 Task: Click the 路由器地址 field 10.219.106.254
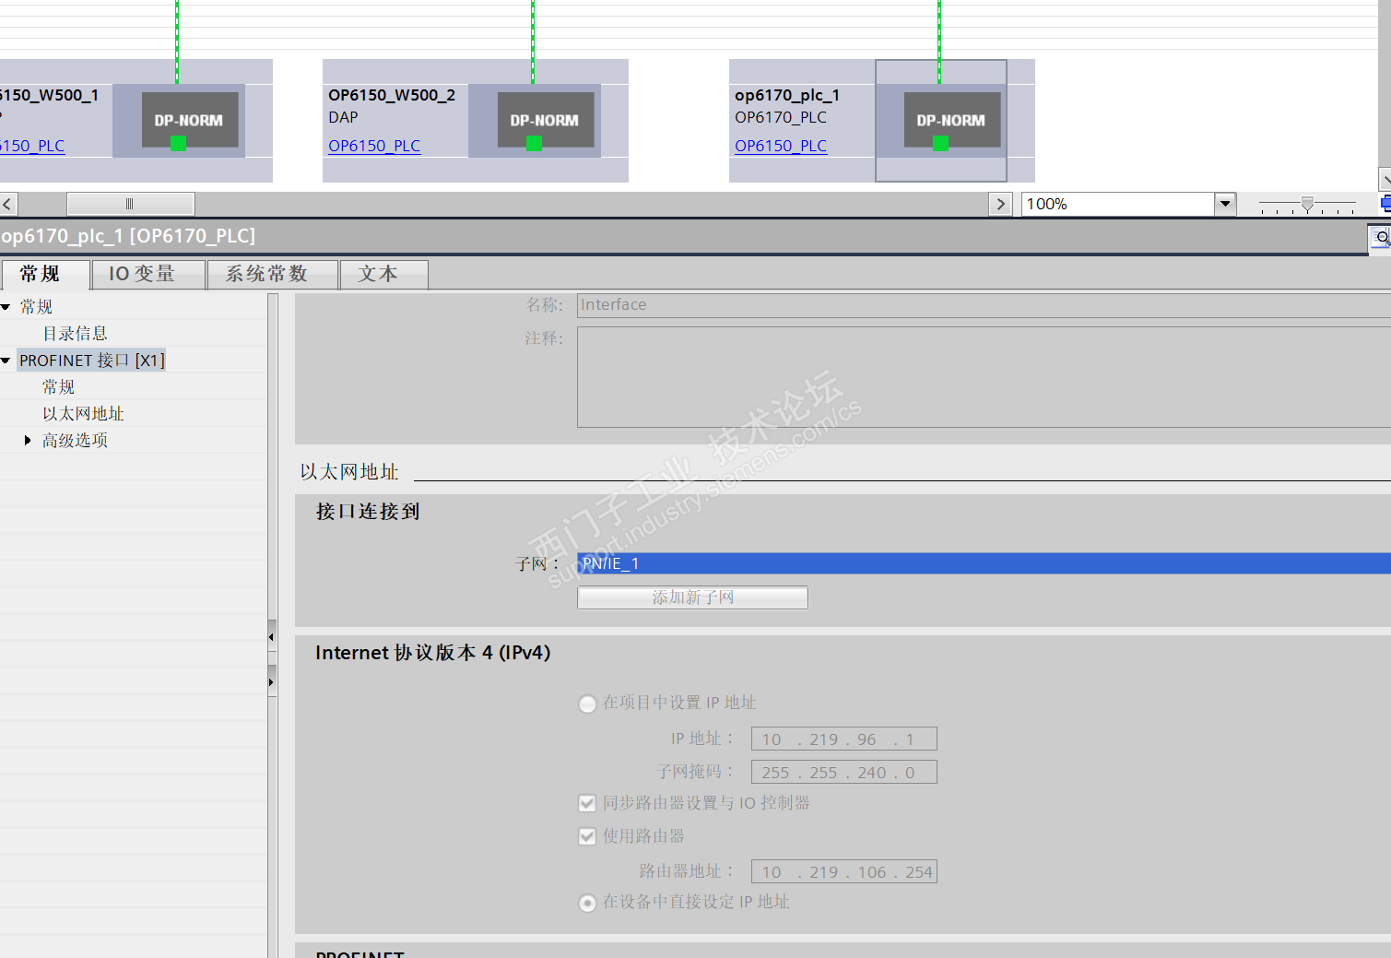coord(844,871)
